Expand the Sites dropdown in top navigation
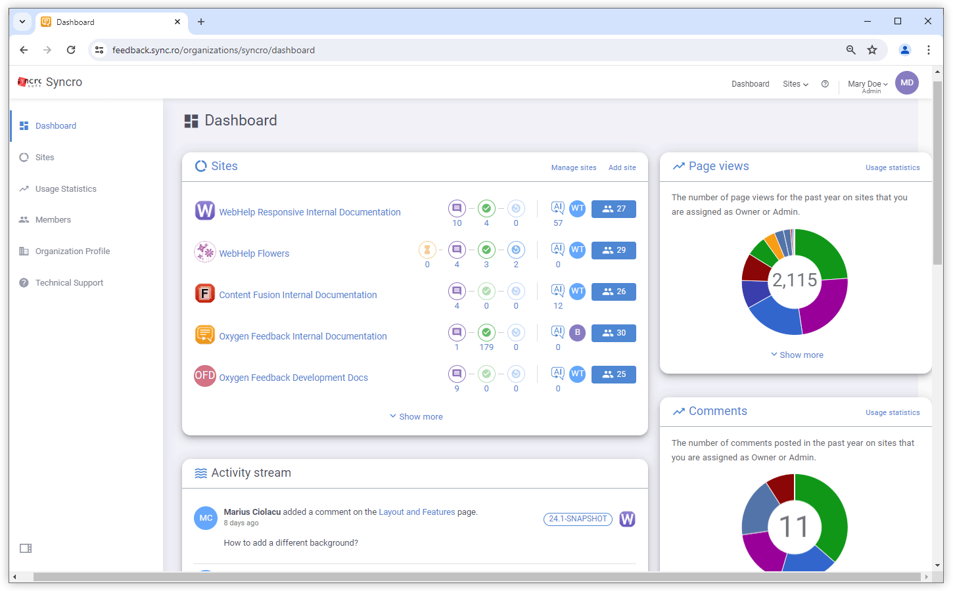 coord(795,84)
